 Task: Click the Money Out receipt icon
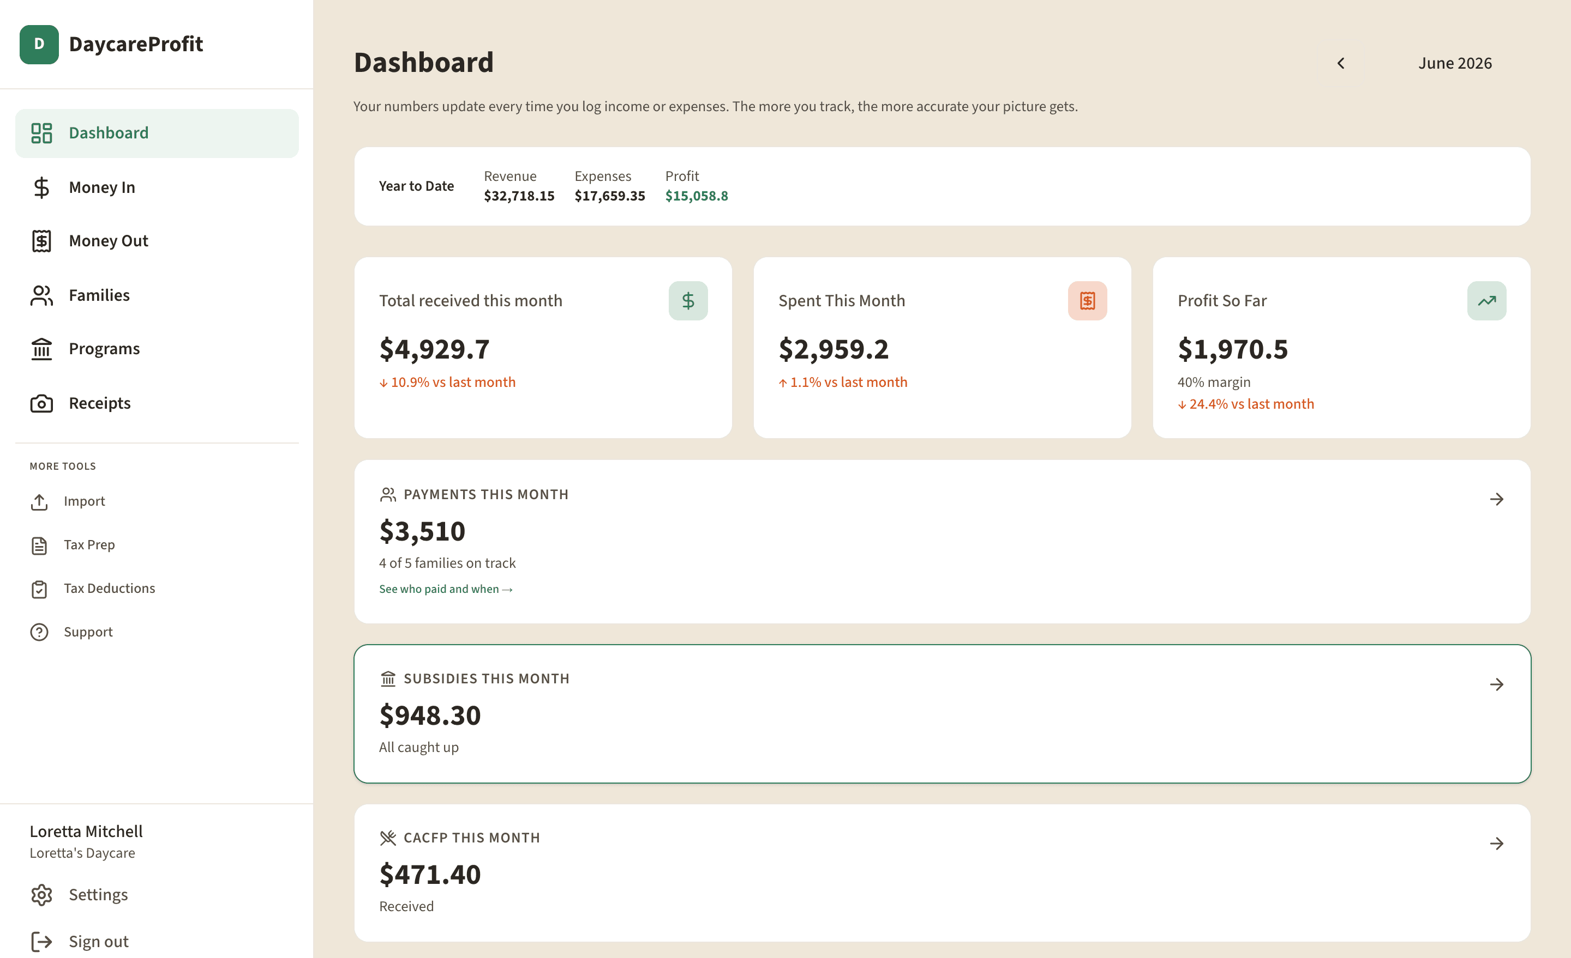click(41, 241)
